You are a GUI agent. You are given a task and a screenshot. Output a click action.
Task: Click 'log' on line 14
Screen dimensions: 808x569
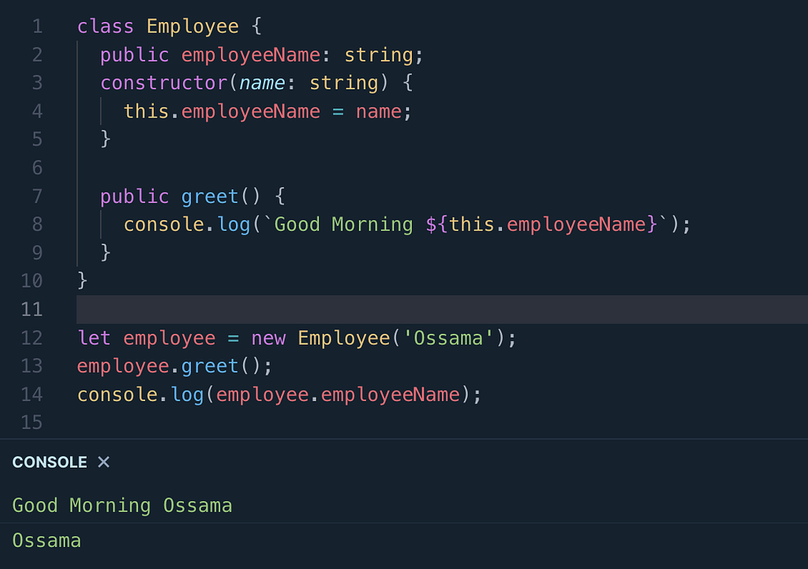coord(187,395)
